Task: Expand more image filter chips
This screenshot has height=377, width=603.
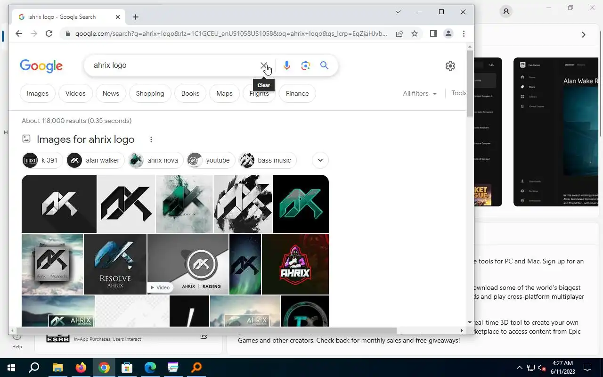Action: tap(320, 160)
